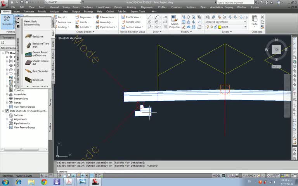The width and height of the screenshot is (298, 186).
Task: Toggle layer on/off lightbulb for point layer
Action: (208, 27)
